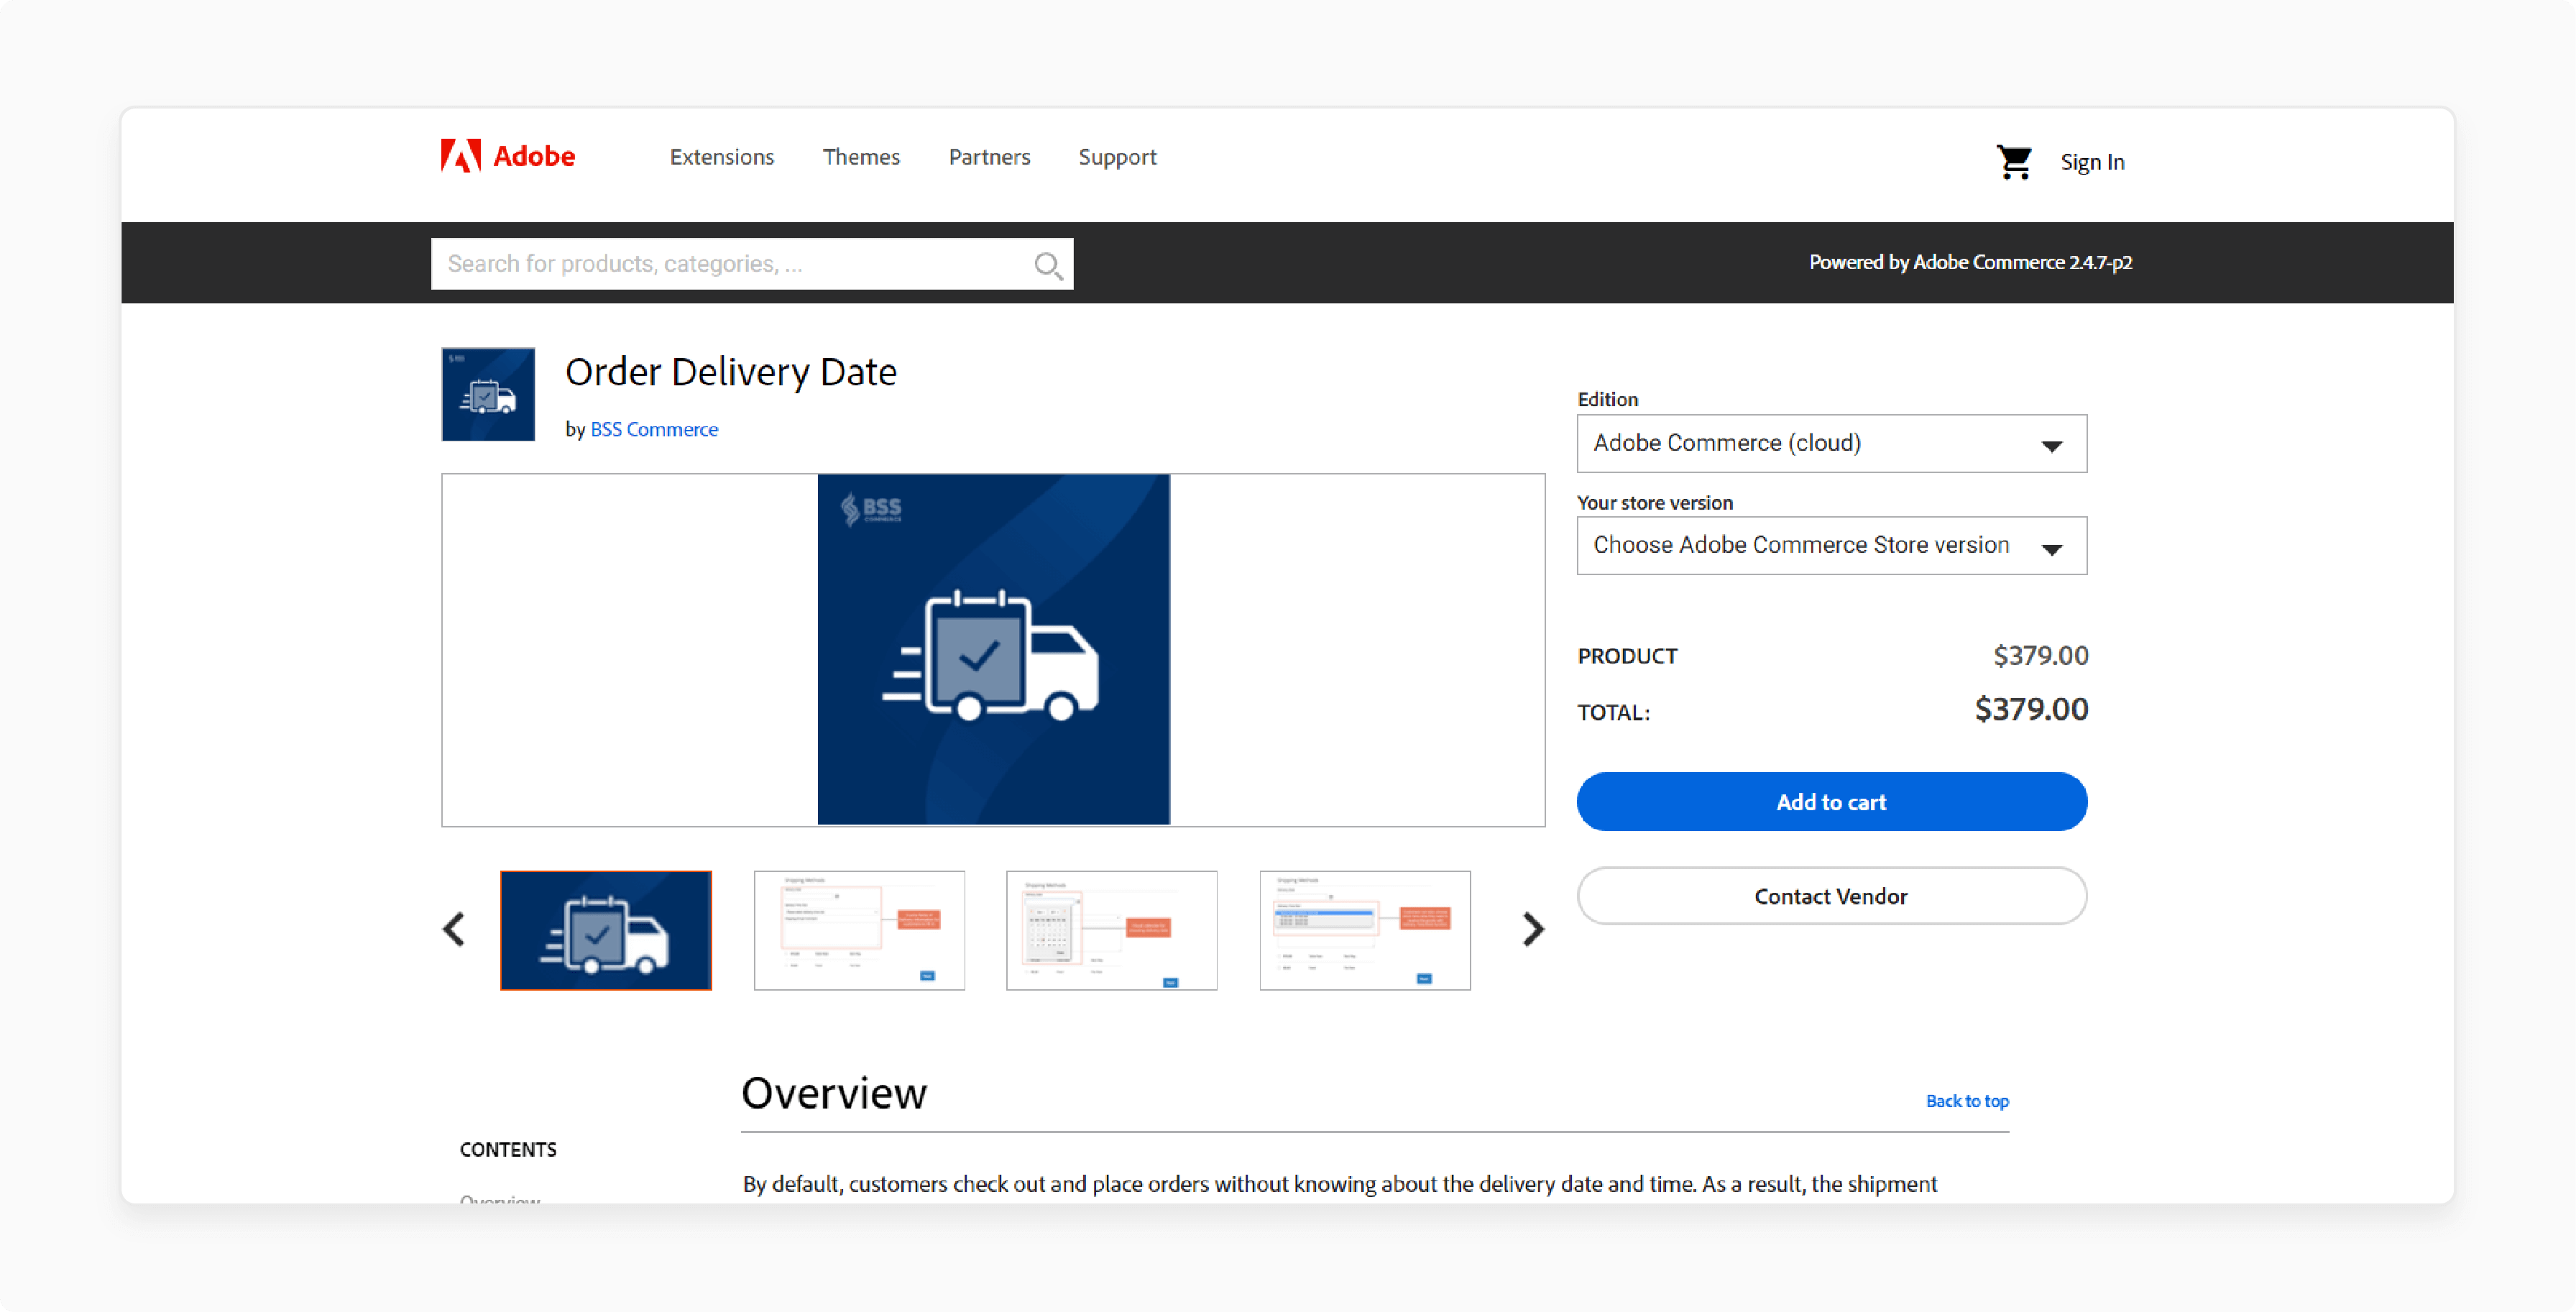Select the delivery truck thumbnail
Screen dimensions: 2576x1312
point(606,930)
